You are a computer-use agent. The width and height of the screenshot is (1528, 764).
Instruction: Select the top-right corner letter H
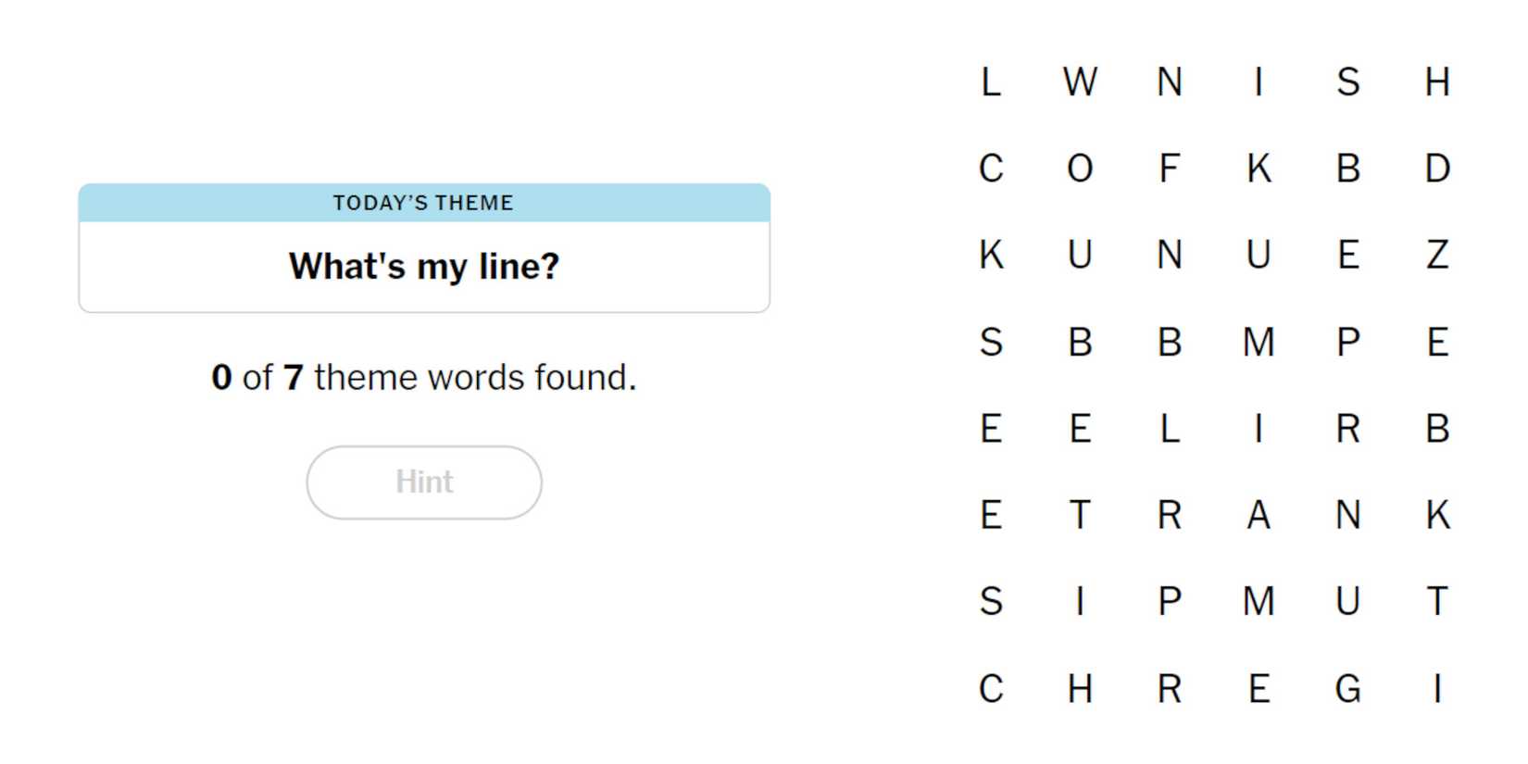coord(1436,82)
